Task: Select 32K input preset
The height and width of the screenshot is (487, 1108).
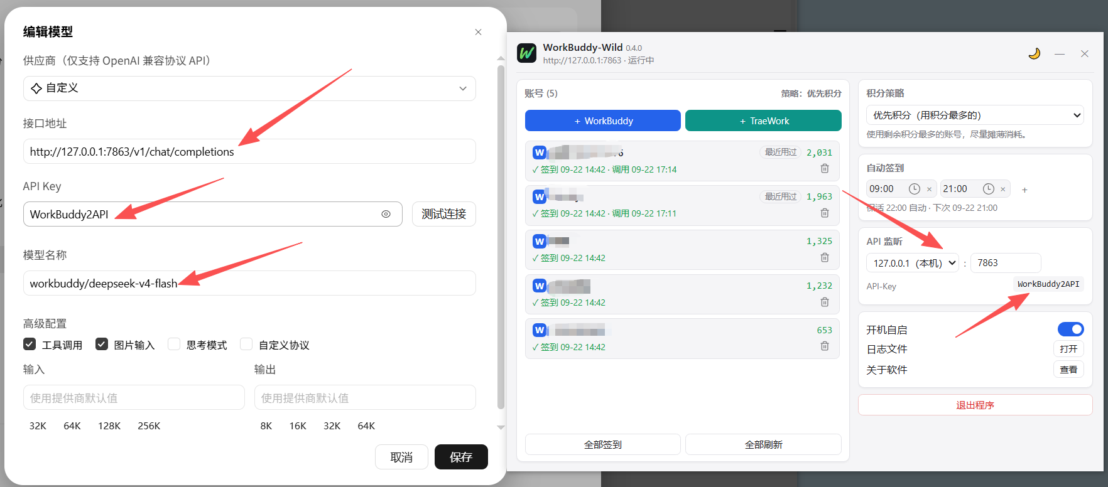Action: tap(38, 425)
